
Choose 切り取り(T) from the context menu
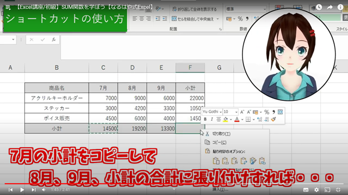[221, 134]
